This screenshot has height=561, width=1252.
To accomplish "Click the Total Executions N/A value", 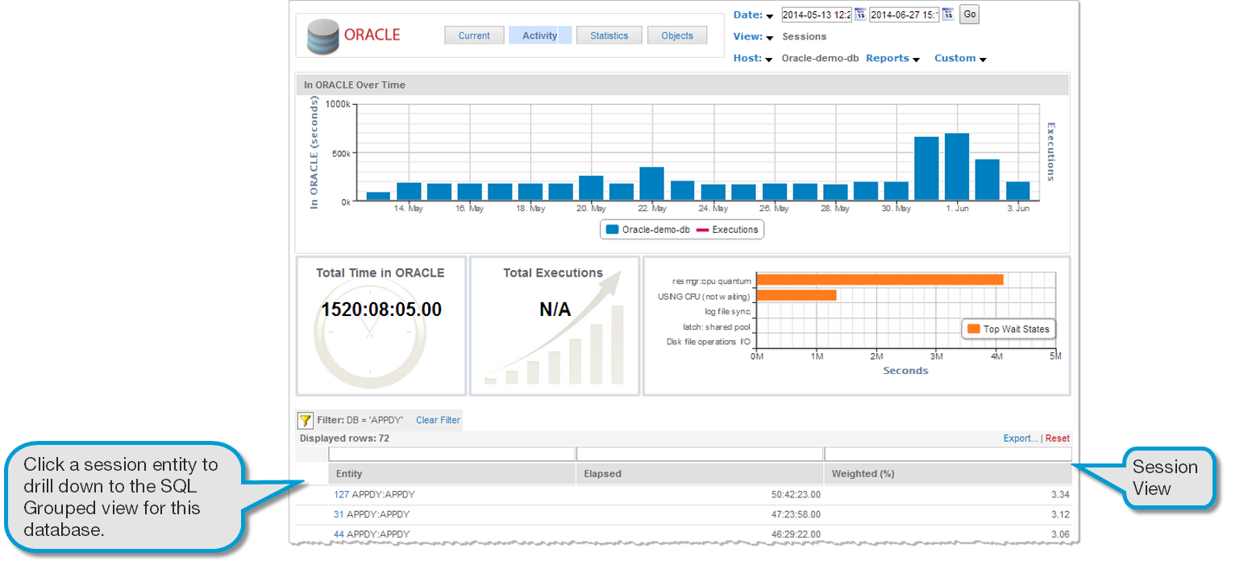I will [x=555, y=310].
